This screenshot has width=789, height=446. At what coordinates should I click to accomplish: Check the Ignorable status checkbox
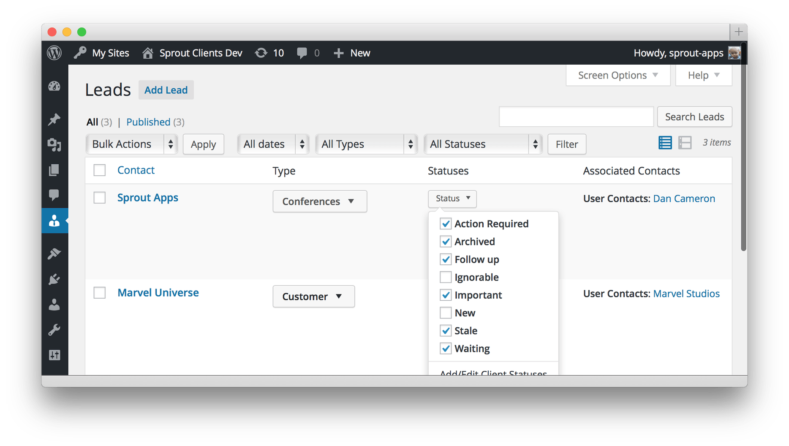tap(446, 277)
